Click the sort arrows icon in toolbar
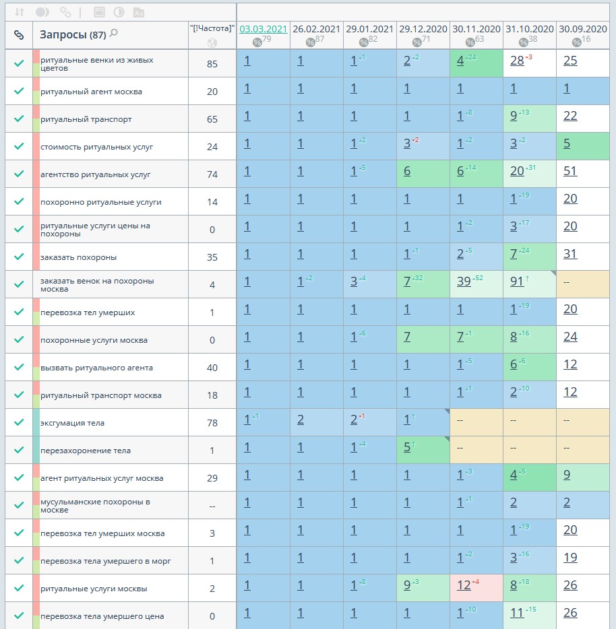The image size is (616, 629). tap(19, 12)
